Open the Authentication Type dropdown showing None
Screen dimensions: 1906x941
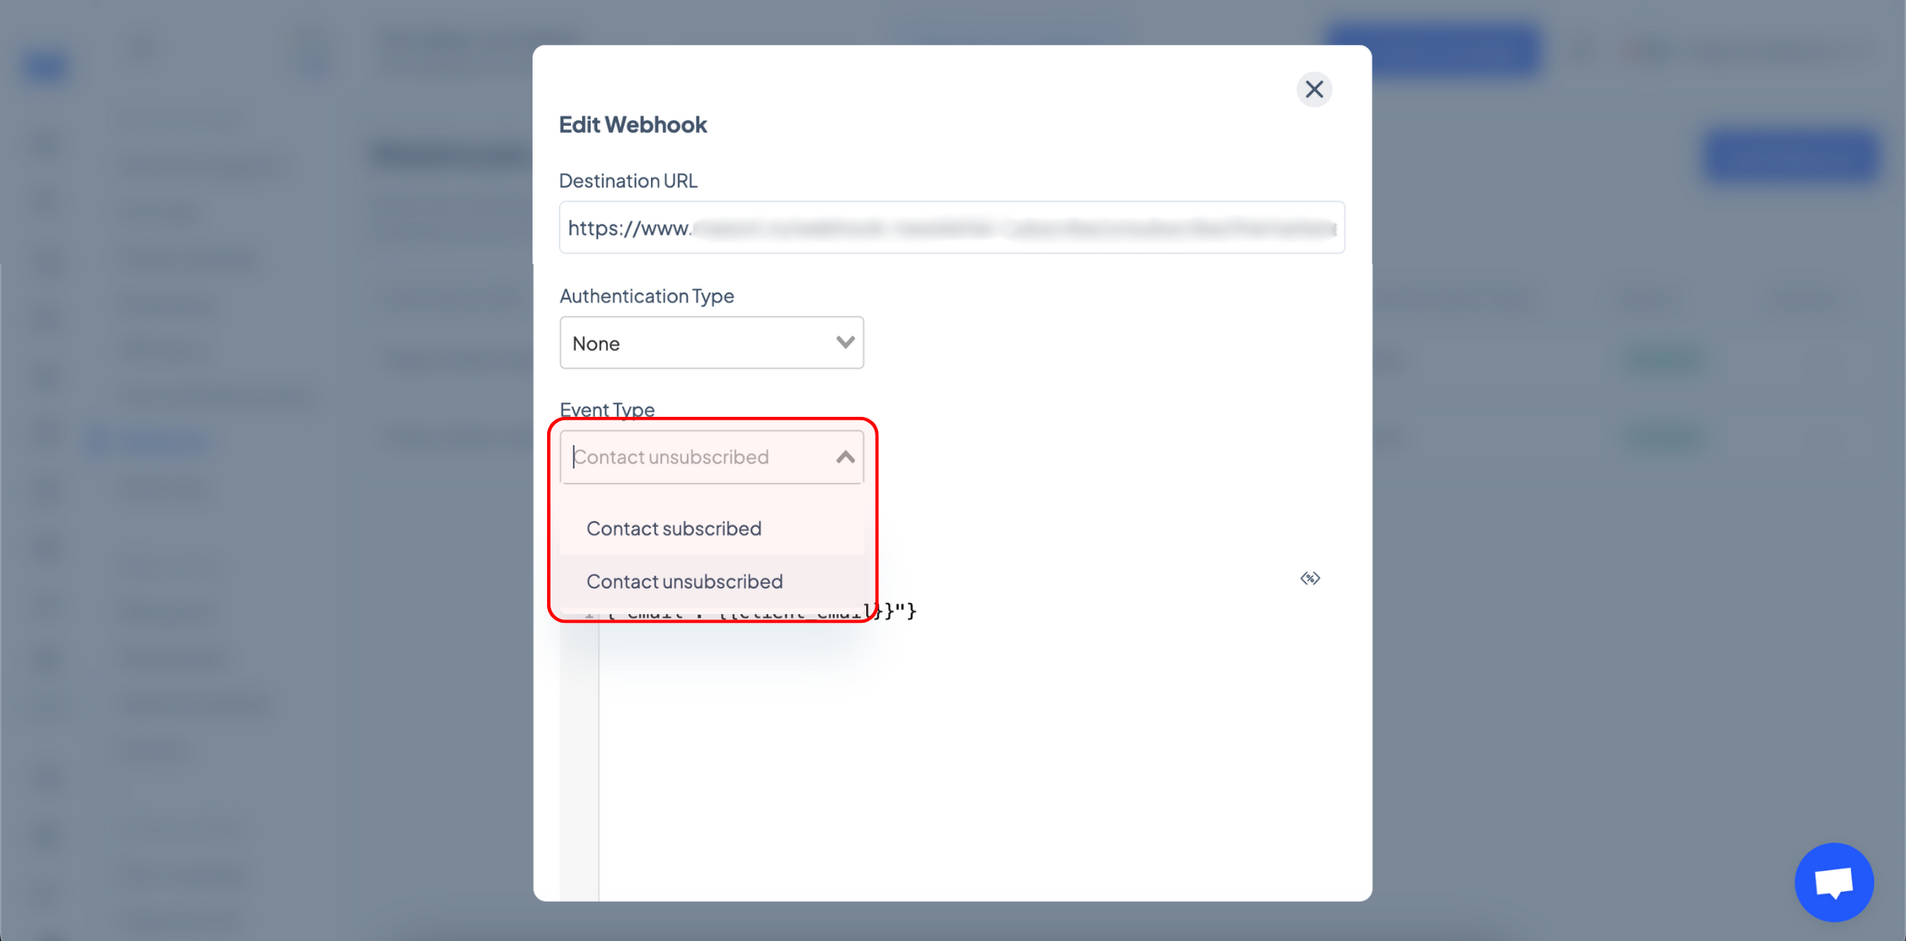pos(711,343)
